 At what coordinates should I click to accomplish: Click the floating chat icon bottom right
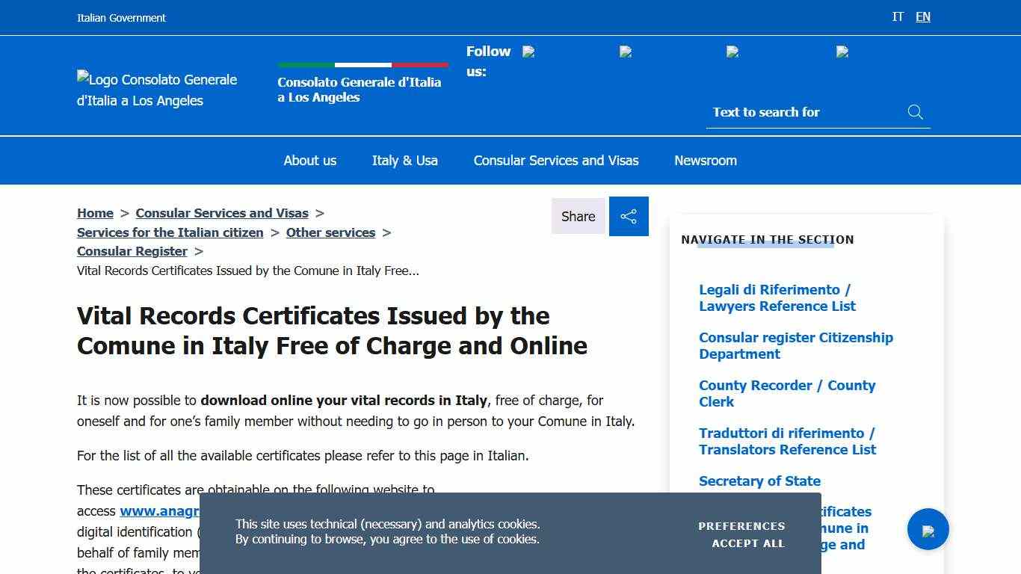tap(928, 528)
